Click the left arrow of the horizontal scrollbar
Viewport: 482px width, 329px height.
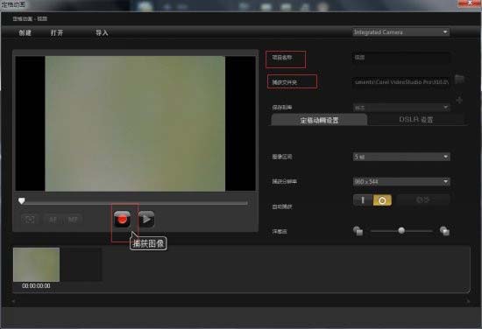(x=13, y=301)
